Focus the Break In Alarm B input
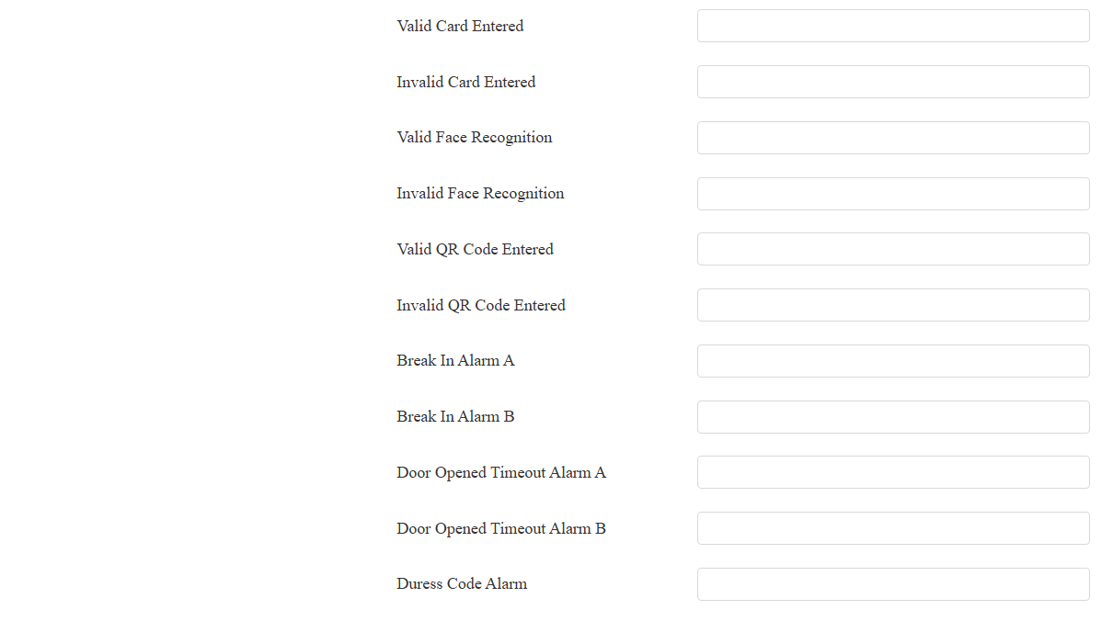 [x=893, y=417]
